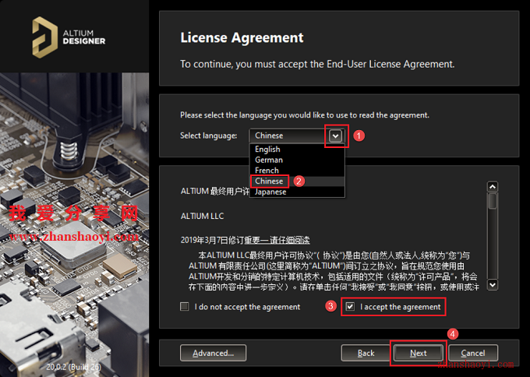Image resolution: width=530 pixels, height=377 pixels.
Task: Click the Altium Designer logo icon
Action: coord(44,37)
